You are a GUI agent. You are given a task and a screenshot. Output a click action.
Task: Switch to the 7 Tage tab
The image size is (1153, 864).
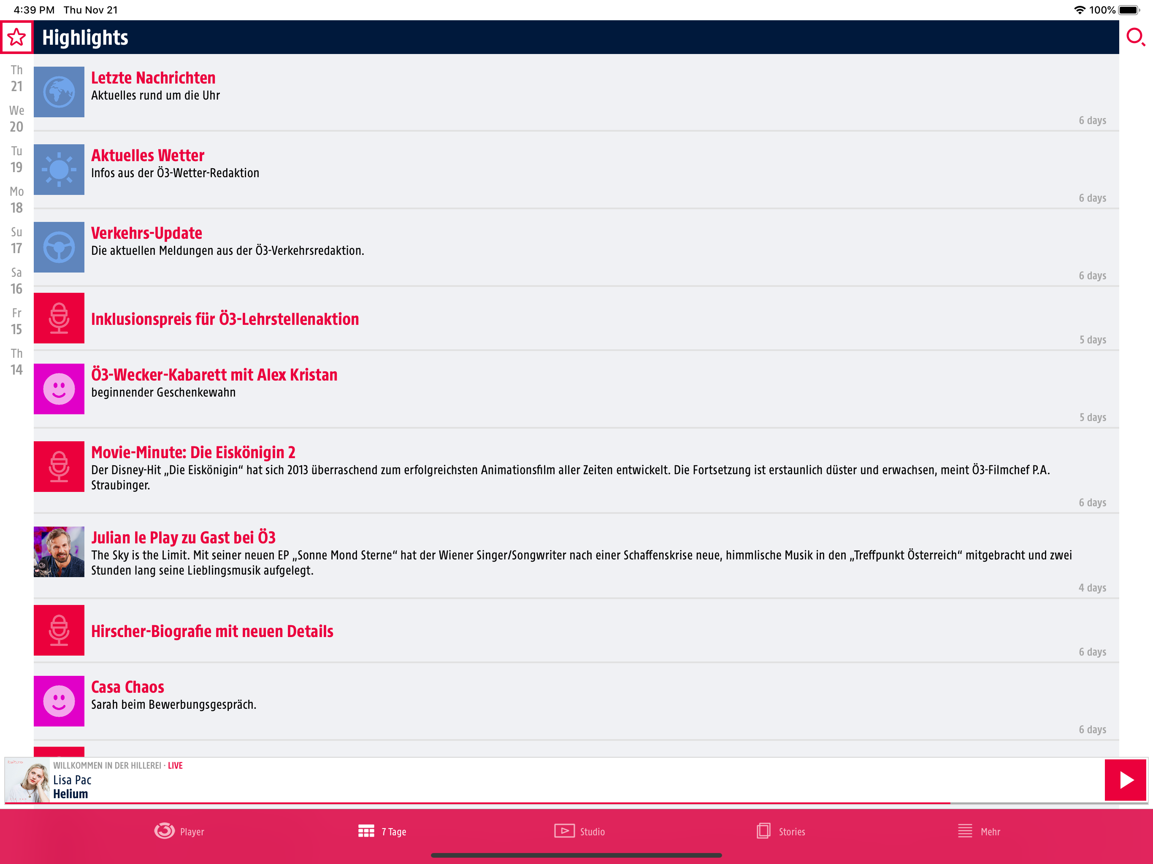382,831
